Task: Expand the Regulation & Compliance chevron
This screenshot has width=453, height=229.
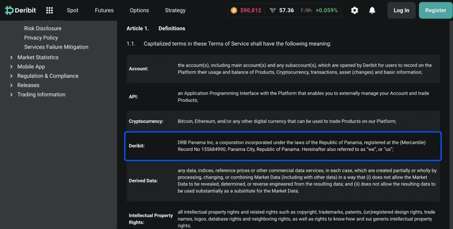Action: tap(11, 76)
